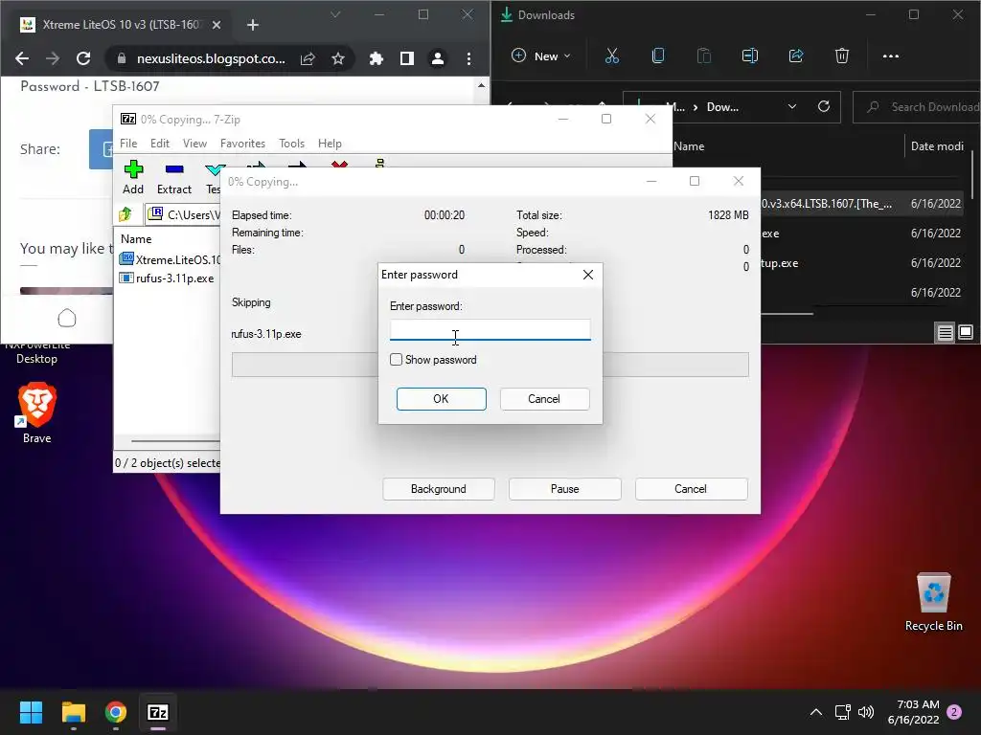
Task: Click the Search Downloads box
Action: click(x=917, y=107)
